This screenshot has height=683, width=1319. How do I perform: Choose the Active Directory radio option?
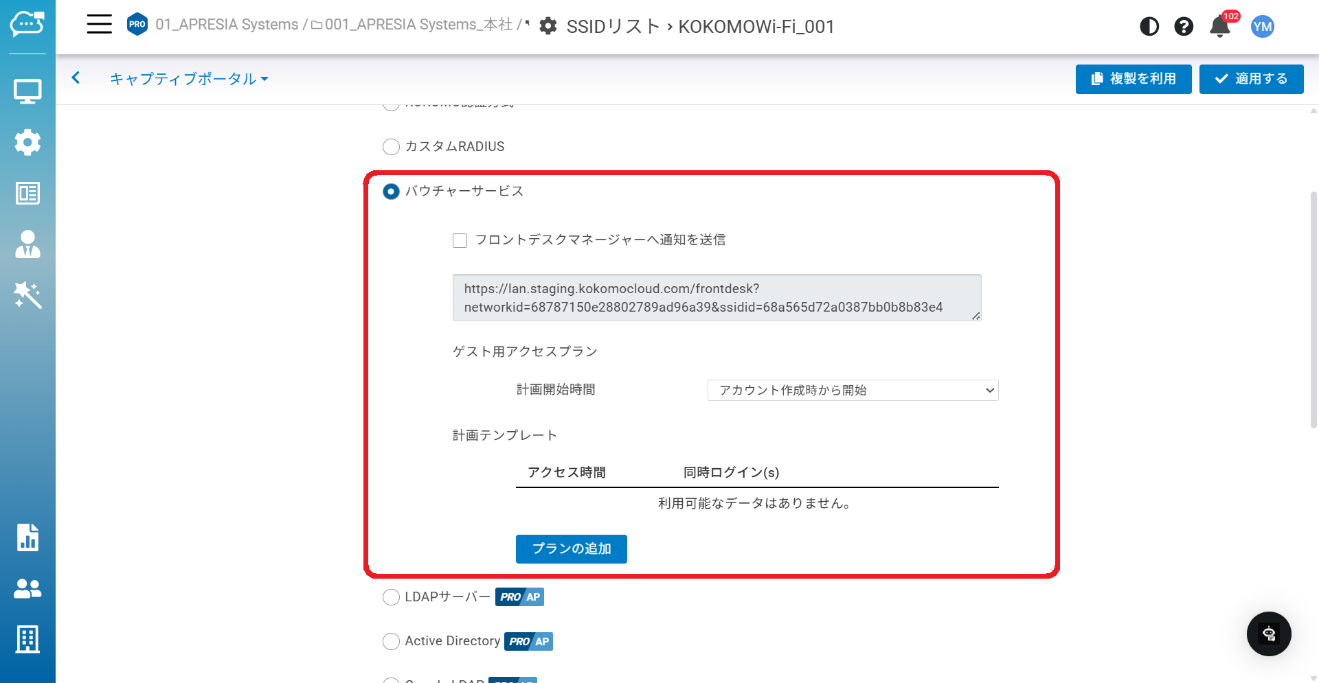(x=391, y=641)
